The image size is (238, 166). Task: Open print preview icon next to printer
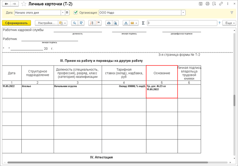pos(115,23)
